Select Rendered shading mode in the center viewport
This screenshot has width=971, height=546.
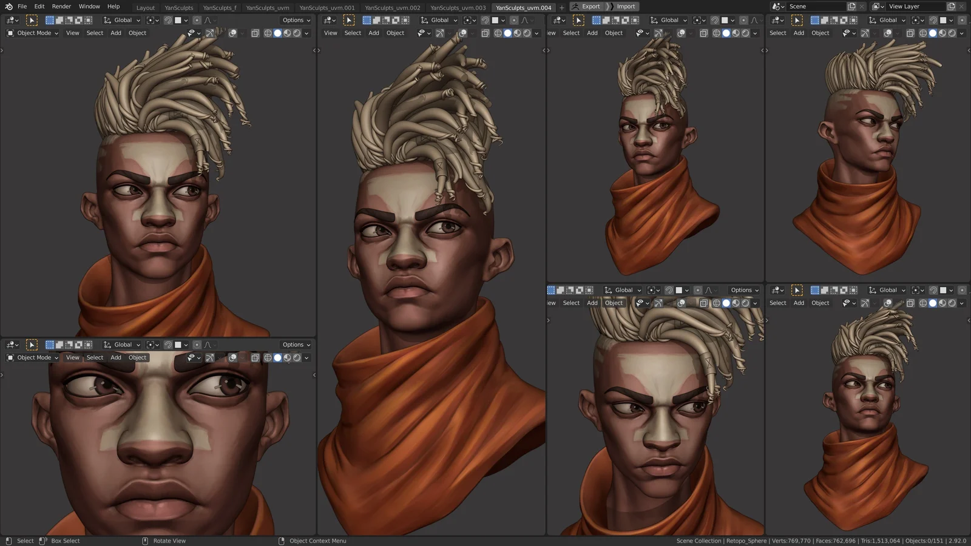pos(527,32)
